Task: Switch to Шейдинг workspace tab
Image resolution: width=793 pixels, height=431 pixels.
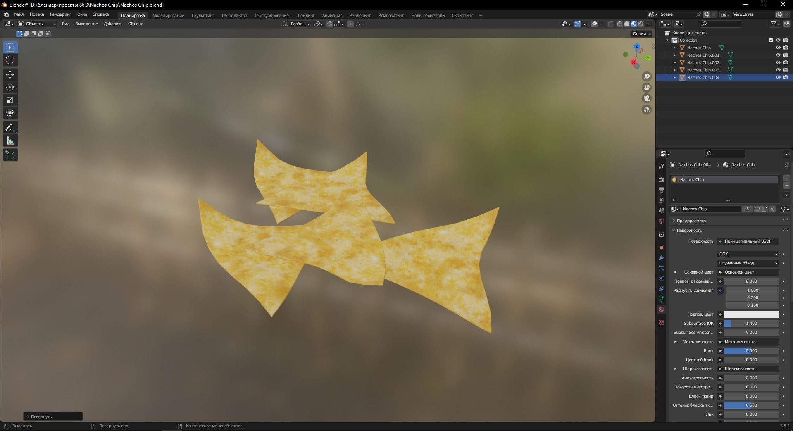Action: click(x=305, y=15)
